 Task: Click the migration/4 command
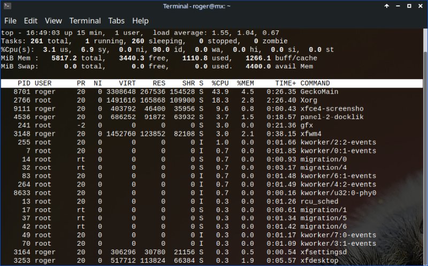pyautogui.click(x=324, y=168)
